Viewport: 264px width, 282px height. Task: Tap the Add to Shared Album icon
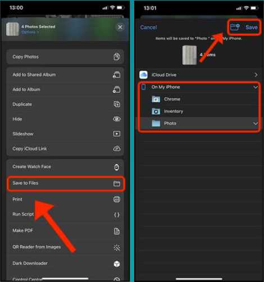point(116,75)
